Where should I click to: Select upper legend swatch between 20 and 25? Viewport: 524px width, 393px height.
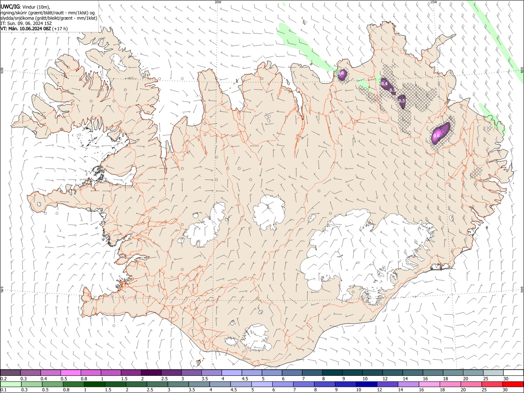pyautogui.click(x=473, y=373)
